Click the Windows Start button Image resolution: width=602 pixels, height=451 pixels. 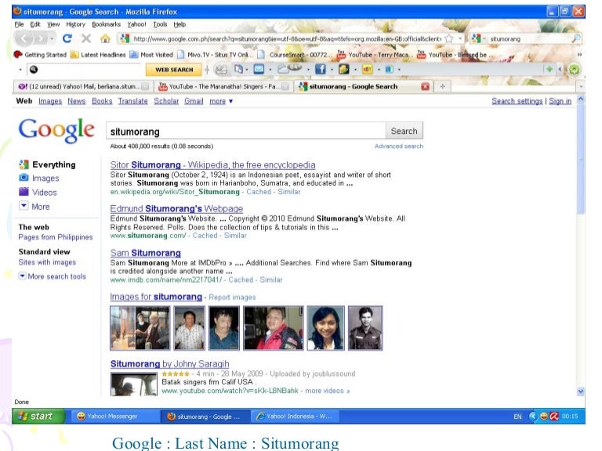coord(38,416)
